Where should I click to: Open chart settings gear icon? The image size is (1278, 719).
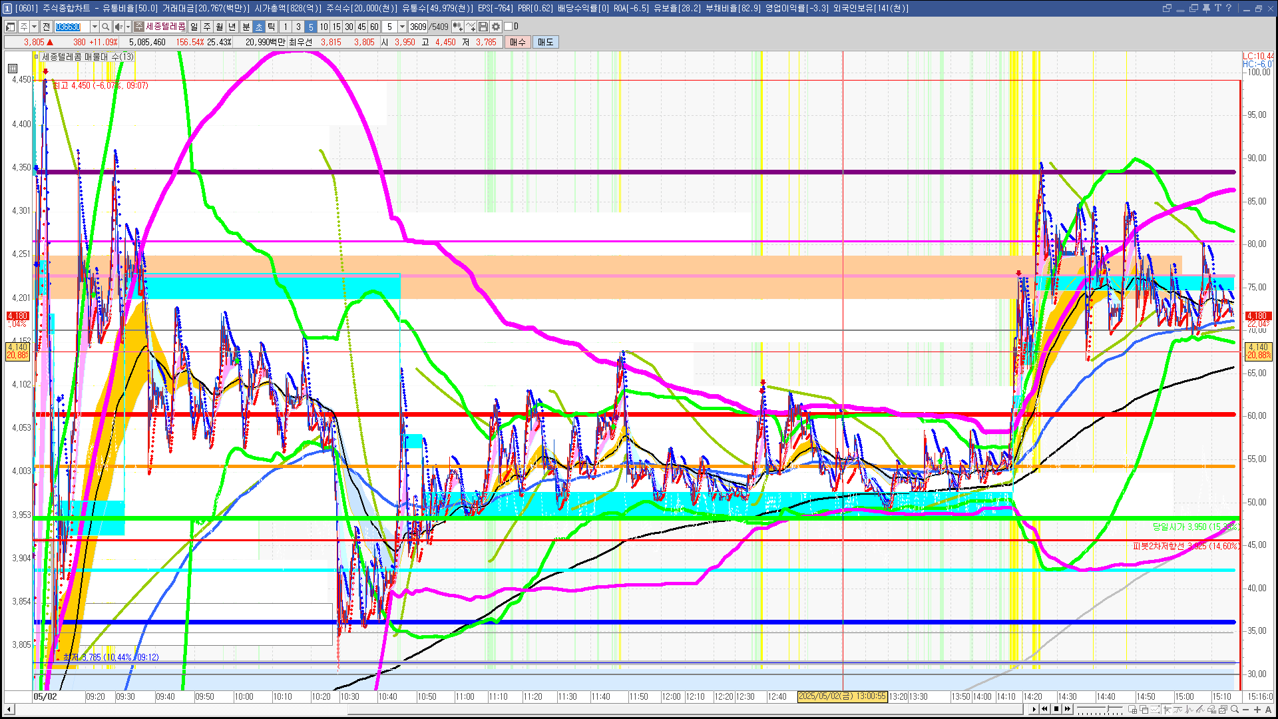tap(496, 27)
